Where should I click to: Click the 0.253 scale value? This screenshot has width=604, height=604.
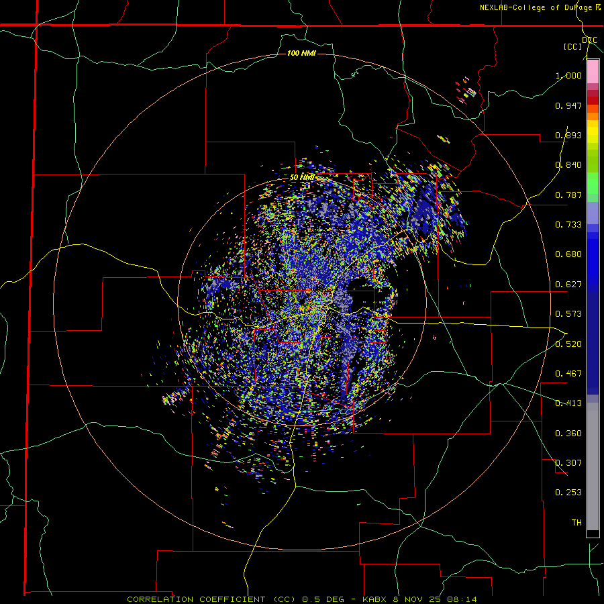(568, 493)
